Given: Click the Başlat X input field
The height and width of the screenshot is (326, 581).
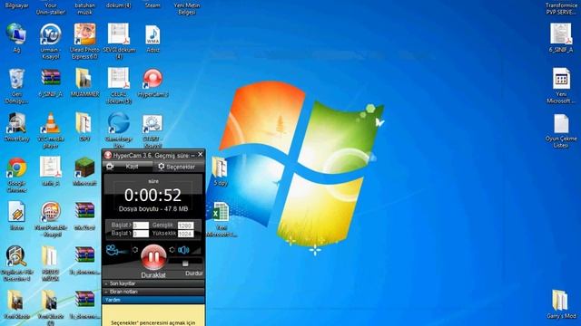Looking at the screenshot, I should point(141,225).
